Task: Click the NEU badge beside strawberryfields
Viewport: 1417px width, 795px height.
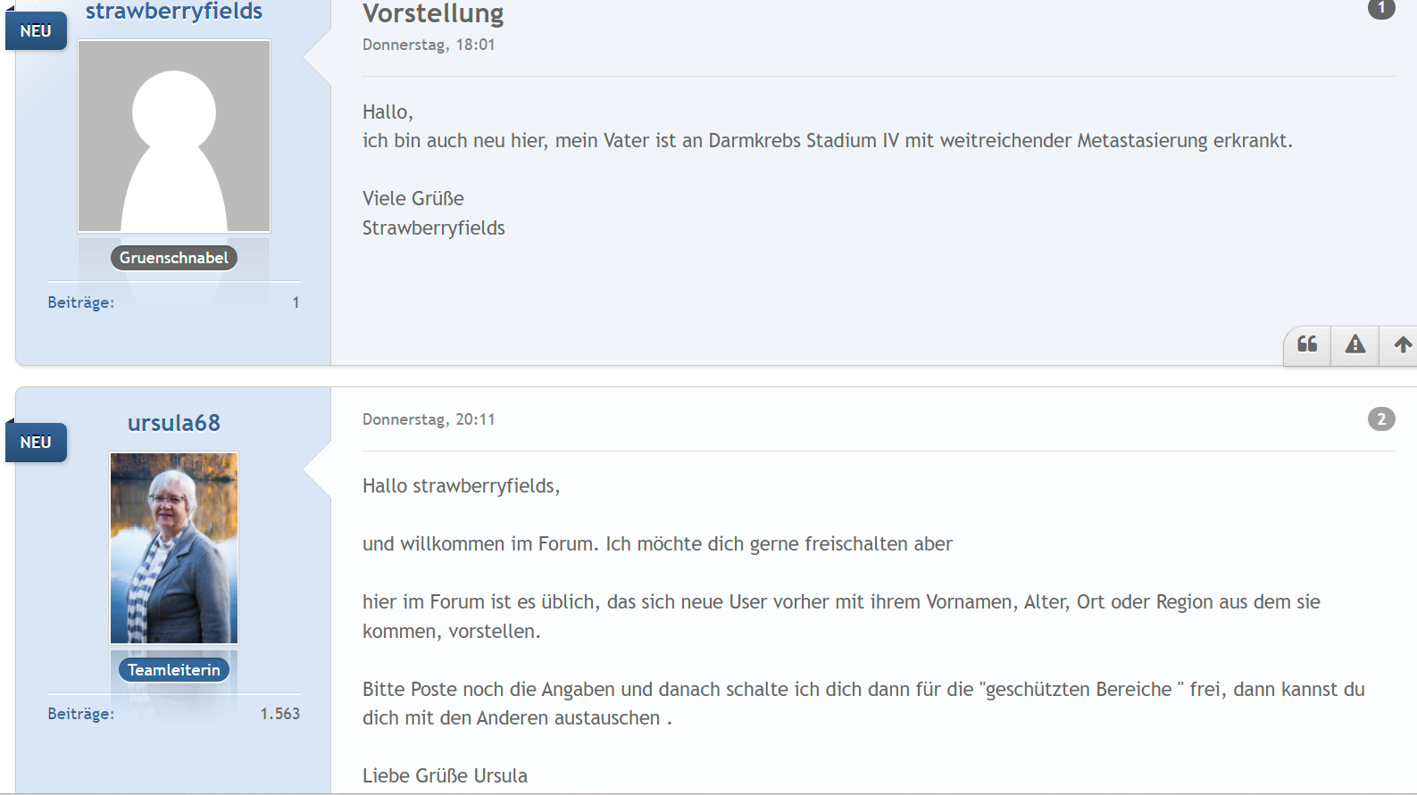Action: (36, 31)
